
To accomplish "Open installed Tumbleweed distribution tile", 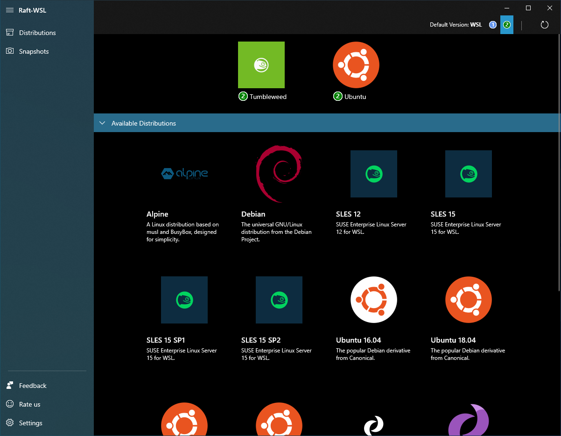I will (261, 65).
